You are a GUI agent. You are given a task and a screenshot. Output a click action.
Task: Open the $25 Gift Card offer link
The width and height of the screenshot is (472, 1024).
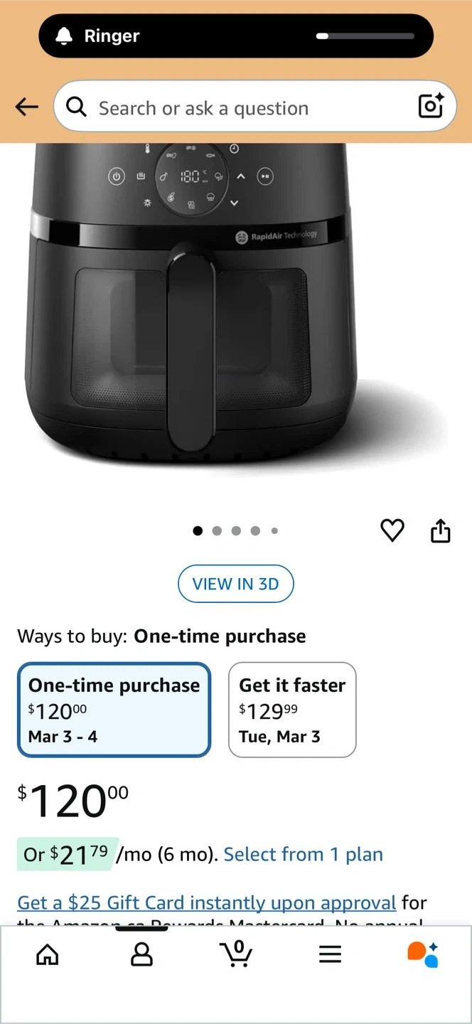coord(206,902)
